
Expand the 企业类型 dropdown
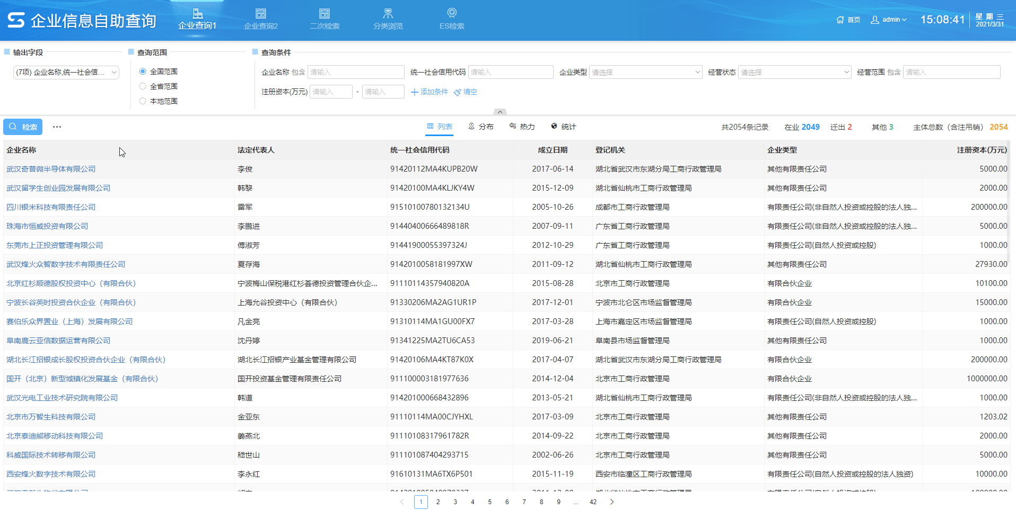pos(645,72)
